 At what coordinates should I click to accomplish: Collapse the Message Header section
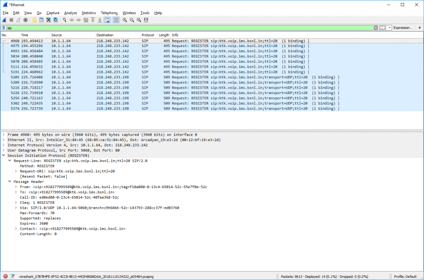coord(9,182)
